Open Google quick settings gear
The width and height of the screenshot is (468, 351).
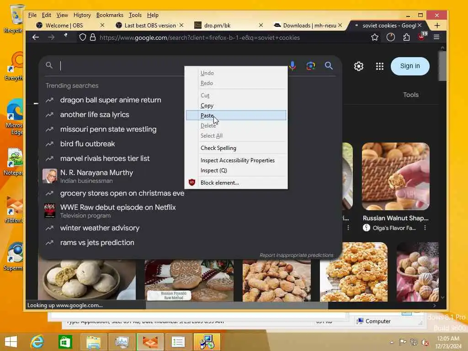(358, 66)
